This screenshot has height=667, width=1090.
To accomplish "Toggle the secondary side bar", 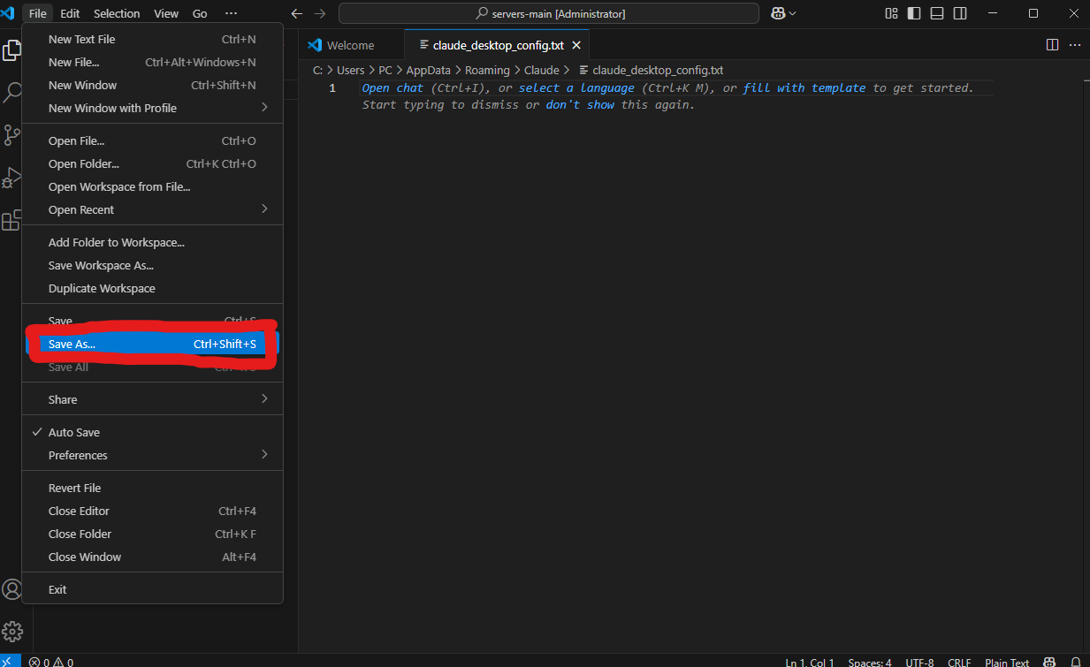I will click(x=960, y=13).
